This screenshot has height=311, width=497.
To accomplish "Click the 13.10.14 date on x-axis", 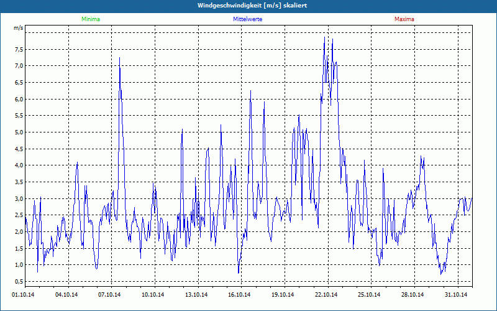I will pos(196,295).
